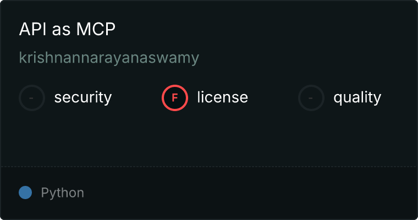Click the red F license grade badge
Screen dimensions: 418x220
pyautogui.click(x=175, y=98)
